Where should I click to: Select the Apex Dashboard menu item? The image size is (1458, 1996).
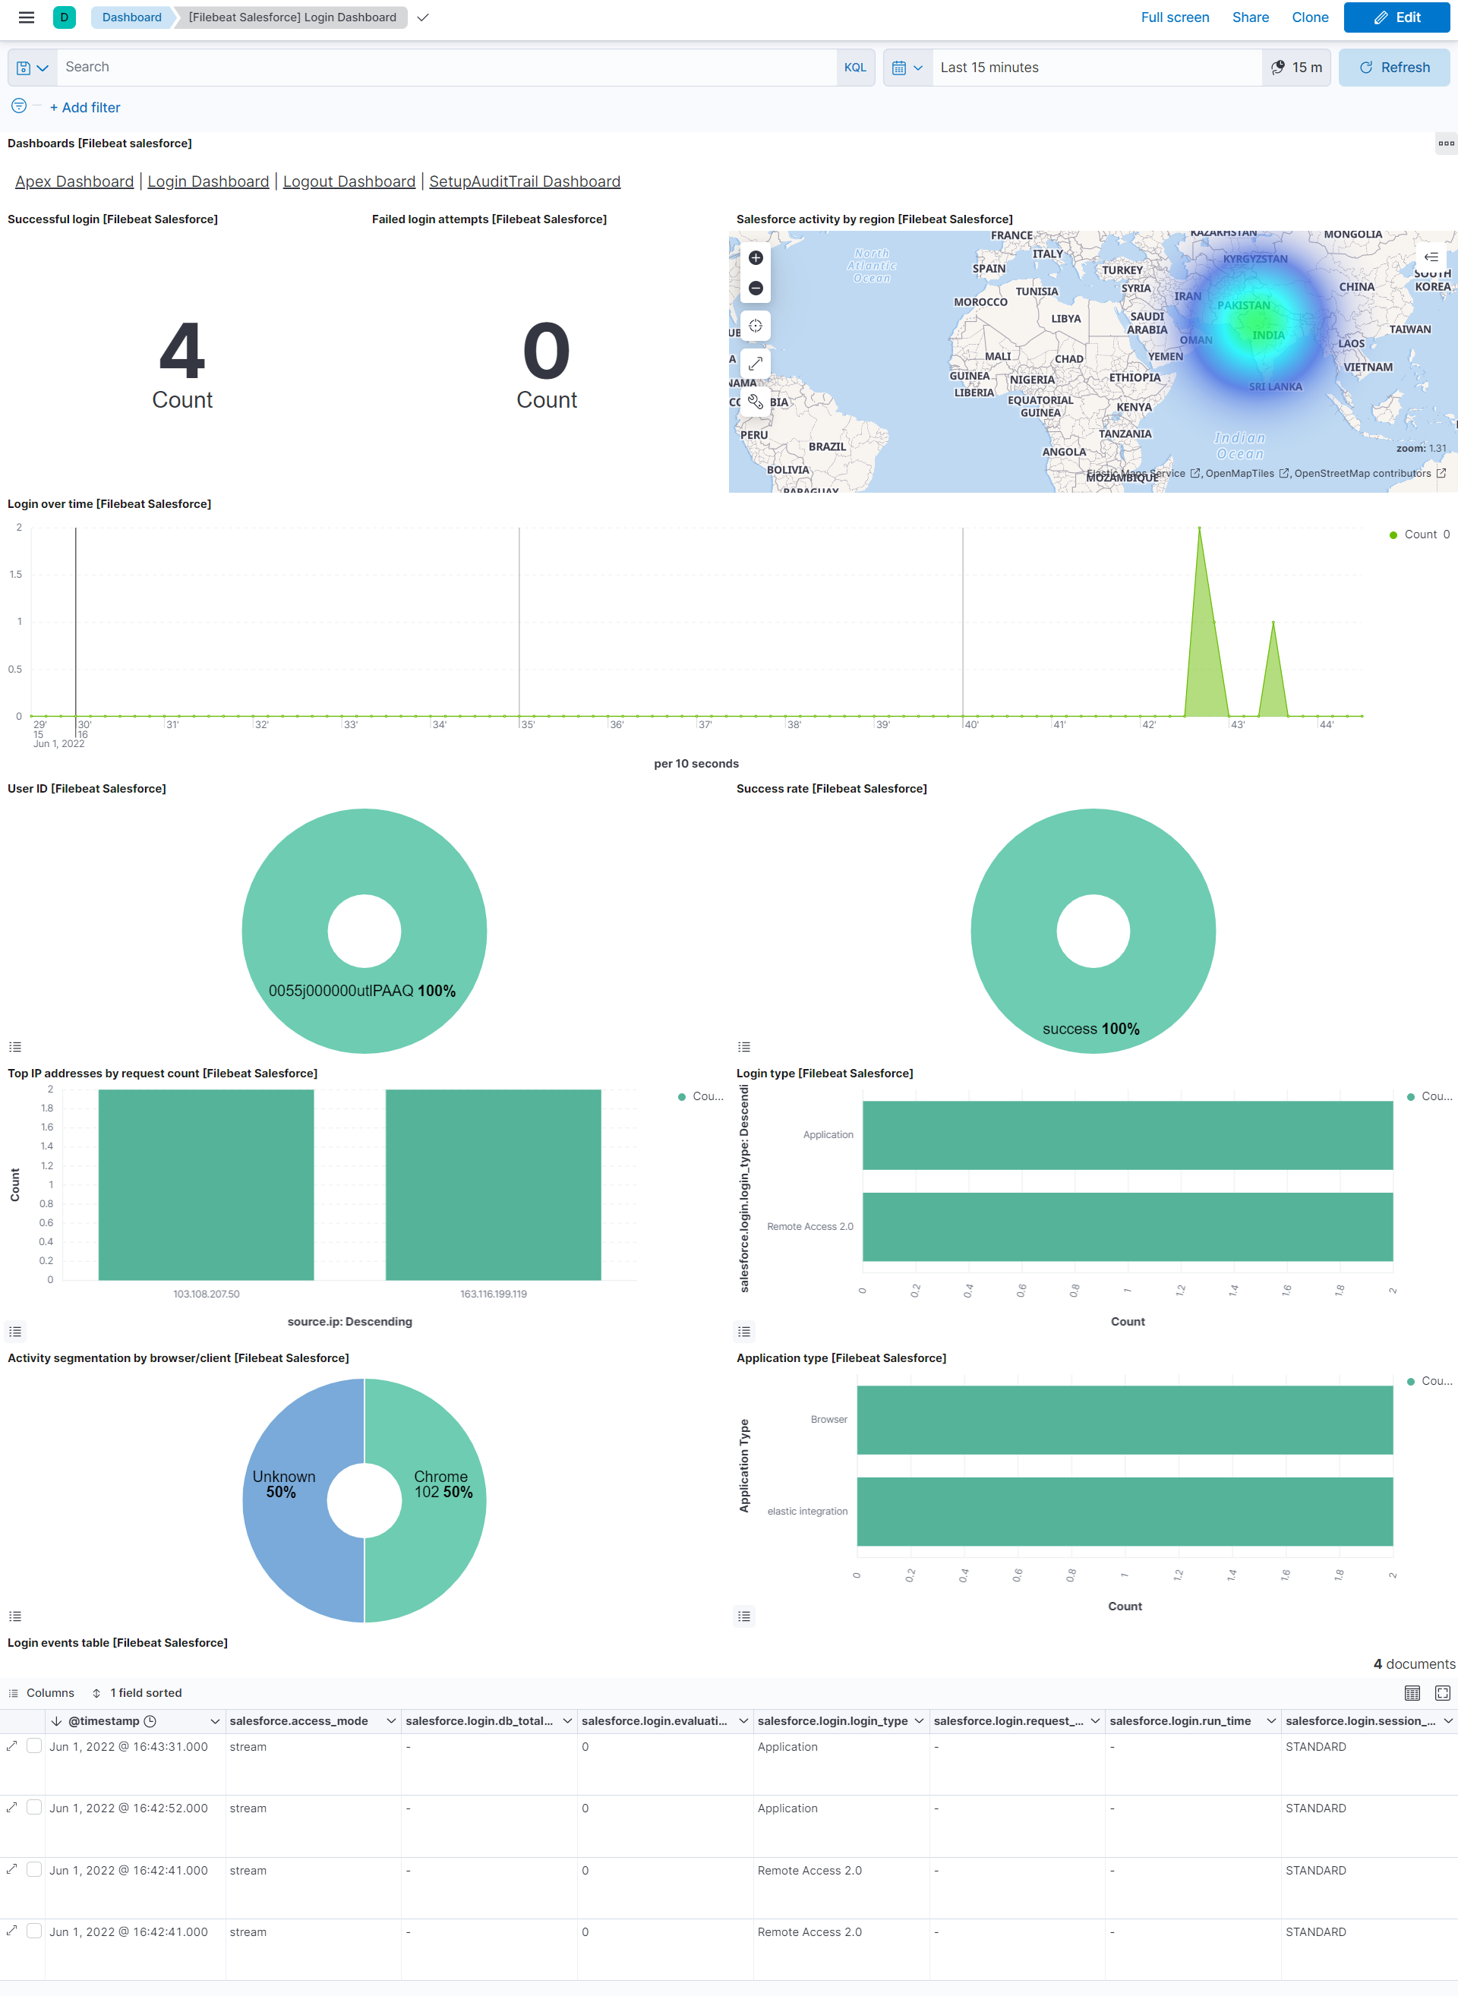pyautogui.click(x=73, y=181)
